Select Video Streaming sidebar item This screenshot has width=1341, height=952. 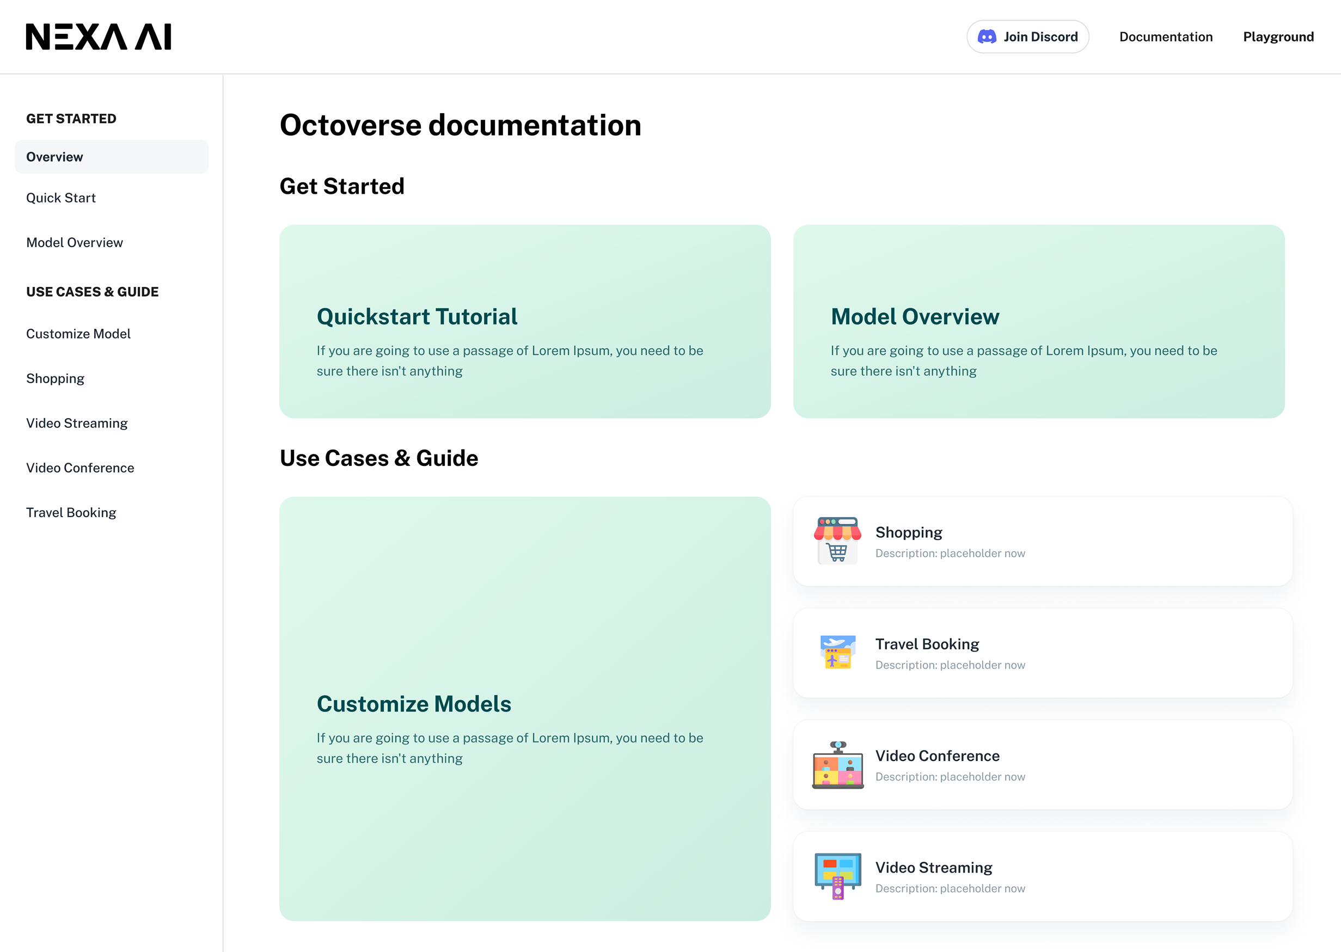[77, 423]
